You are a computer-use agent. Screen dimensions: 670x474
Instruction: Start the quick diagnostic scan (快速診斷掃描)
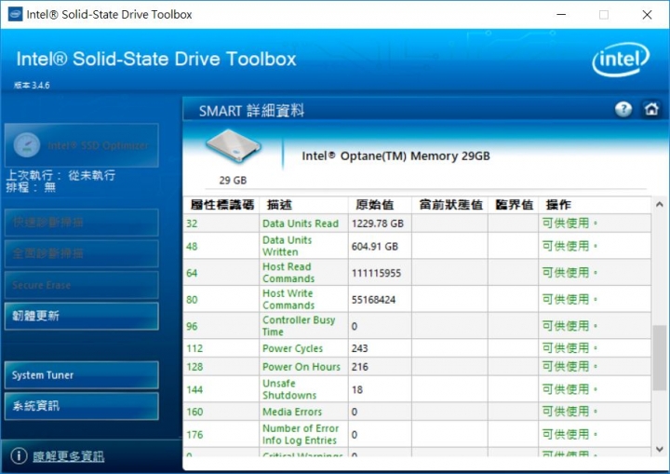coord(82,223)
